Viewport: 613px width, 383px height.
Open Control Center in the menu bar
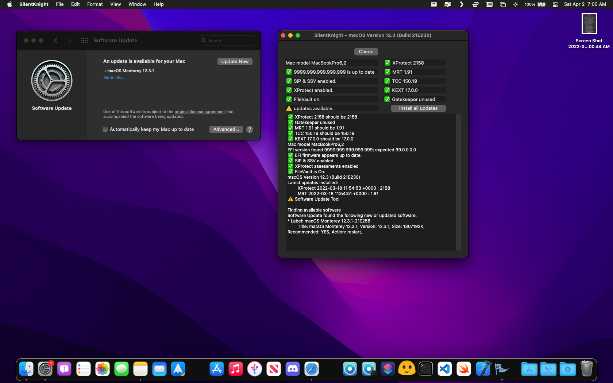[x=555, y=4]
